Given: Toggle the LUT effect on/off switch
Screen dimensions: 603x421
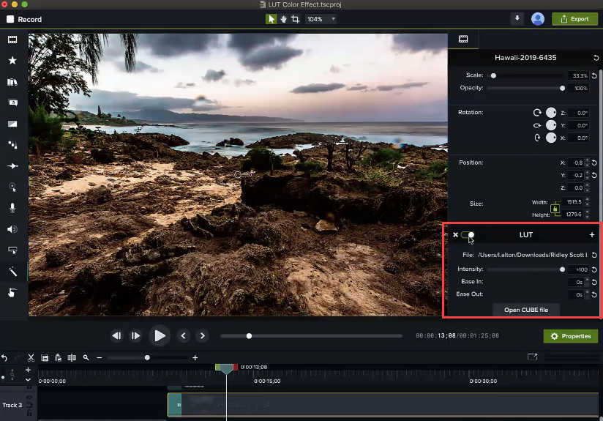Looking at the screenshot, I should pos(468,235).
